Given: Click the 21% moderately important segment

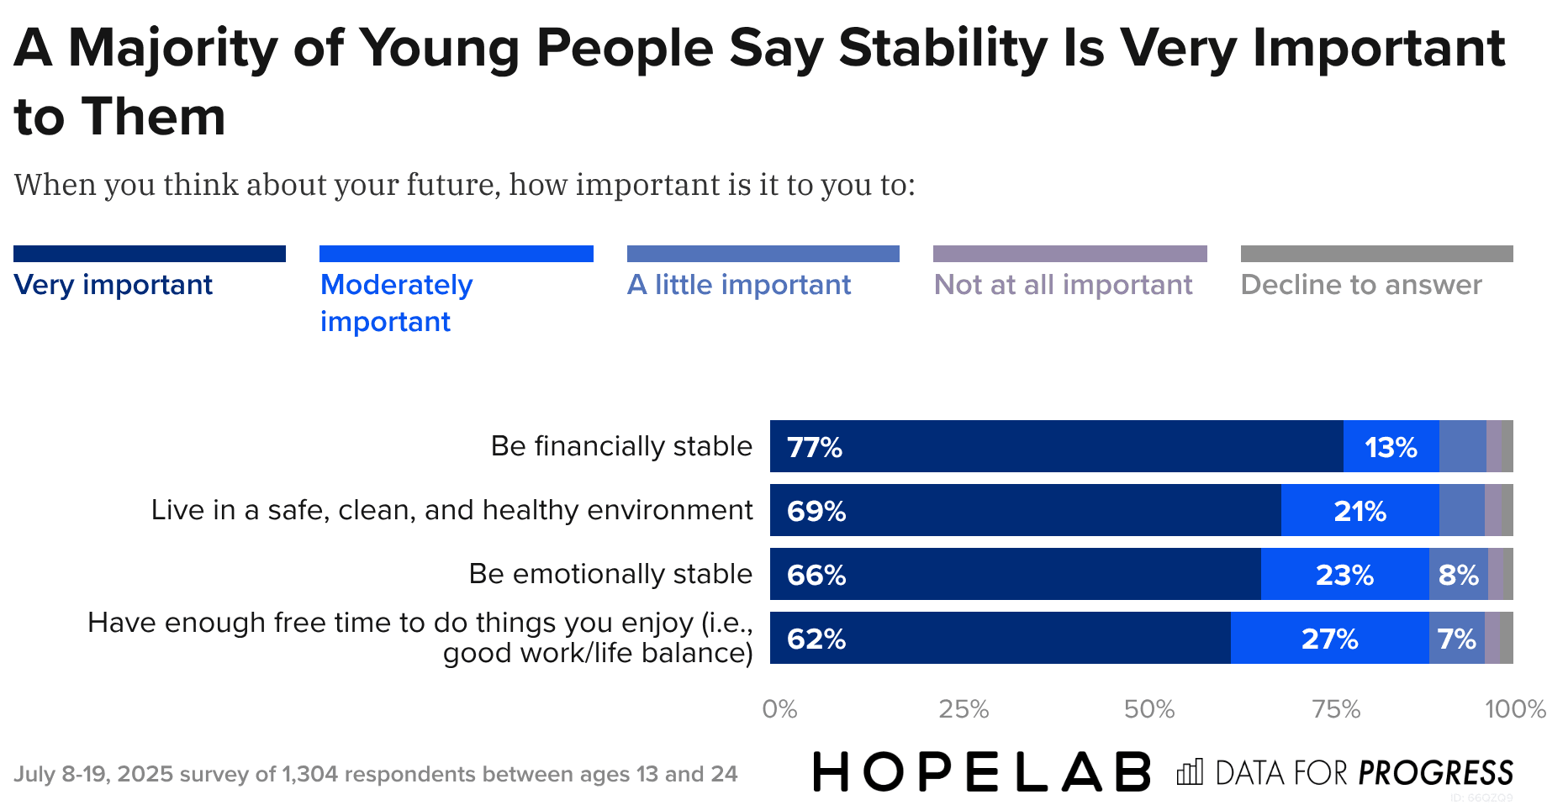Looking at the screenshot, I should pos(1360,510).
